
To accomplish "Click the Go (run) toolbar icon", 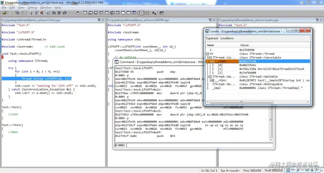I will [x=30, y=13].
